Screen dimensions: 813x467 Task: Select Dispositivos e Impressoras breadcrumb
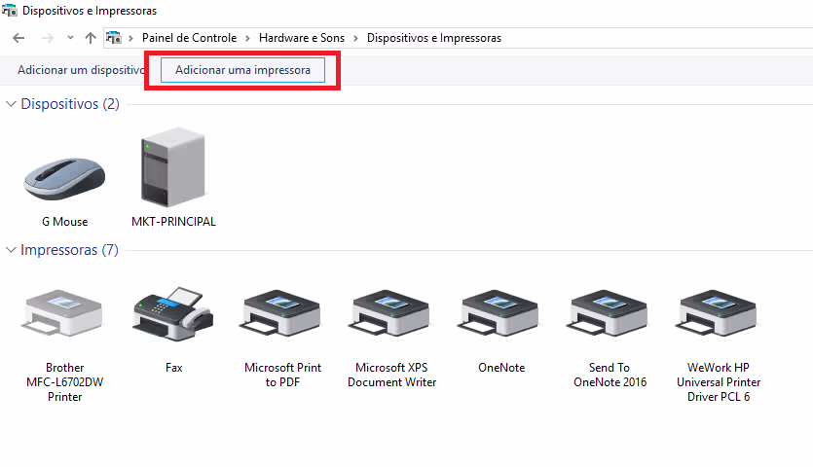pyautogui.click(x=434, y=38)
